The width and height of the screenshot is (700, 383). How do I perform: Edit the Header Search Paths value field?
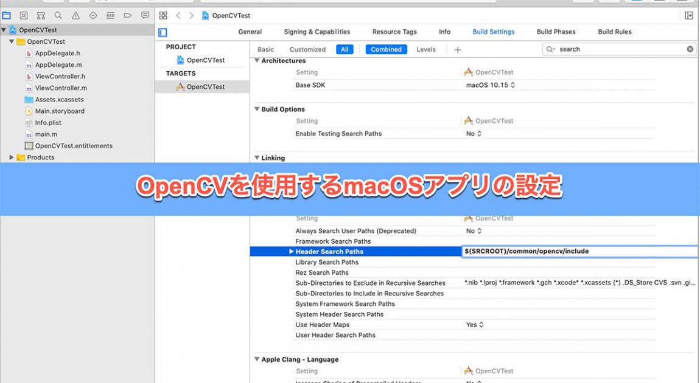[x=580, y=252]
